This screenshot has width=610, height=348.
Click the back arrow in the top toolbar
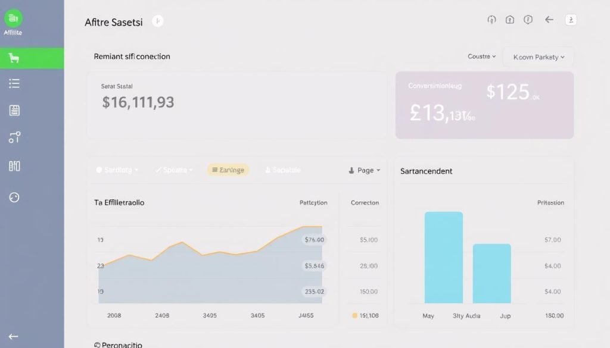(549, 20)
